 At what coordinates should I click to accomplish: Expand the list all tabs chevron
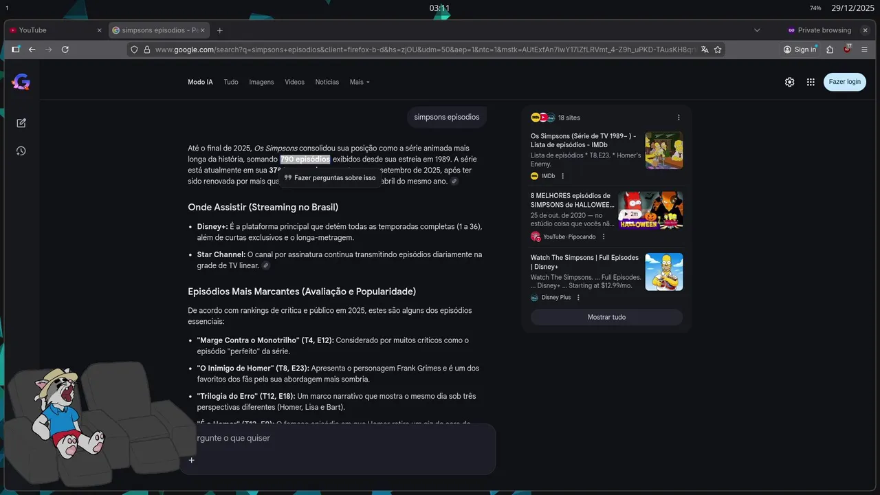[x=757, y=30]
